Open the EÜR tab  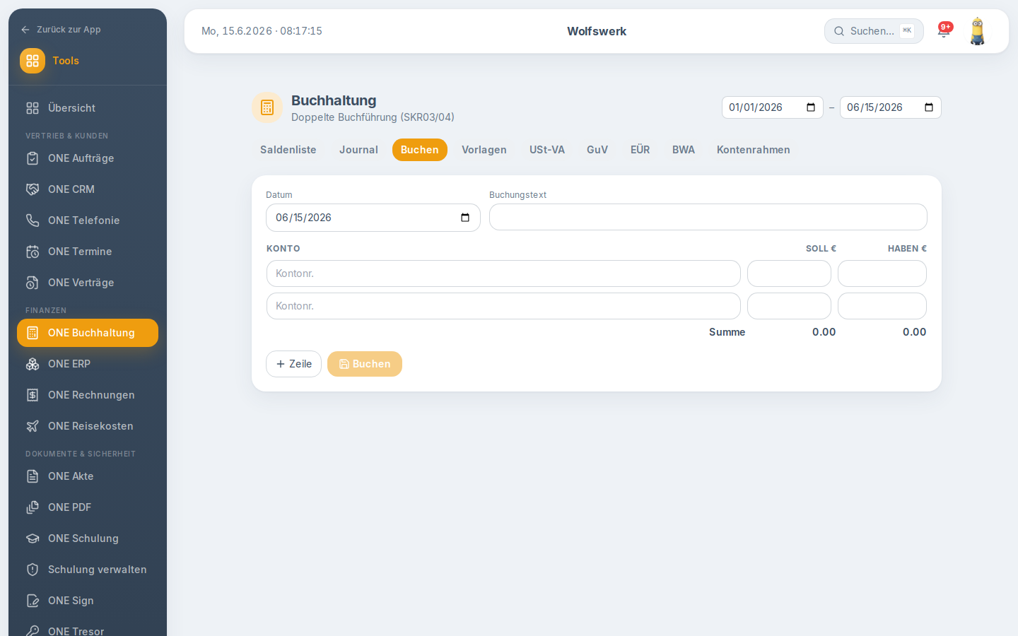[x=640, y=150]
